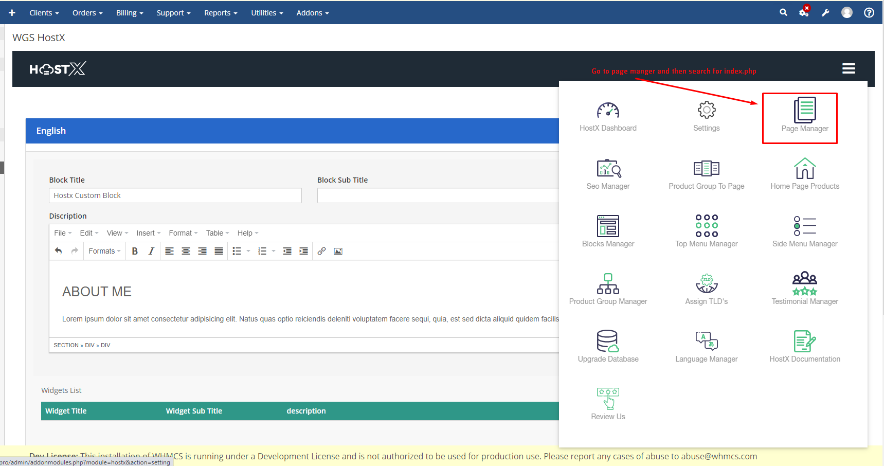Open the Orders dropdown menu
884x466 pixels.
(x=87, y=13)
